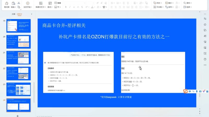Screen dimensions: 209x117
Task: Open the 选择 select dropdown
Action: tap(187, 7)
